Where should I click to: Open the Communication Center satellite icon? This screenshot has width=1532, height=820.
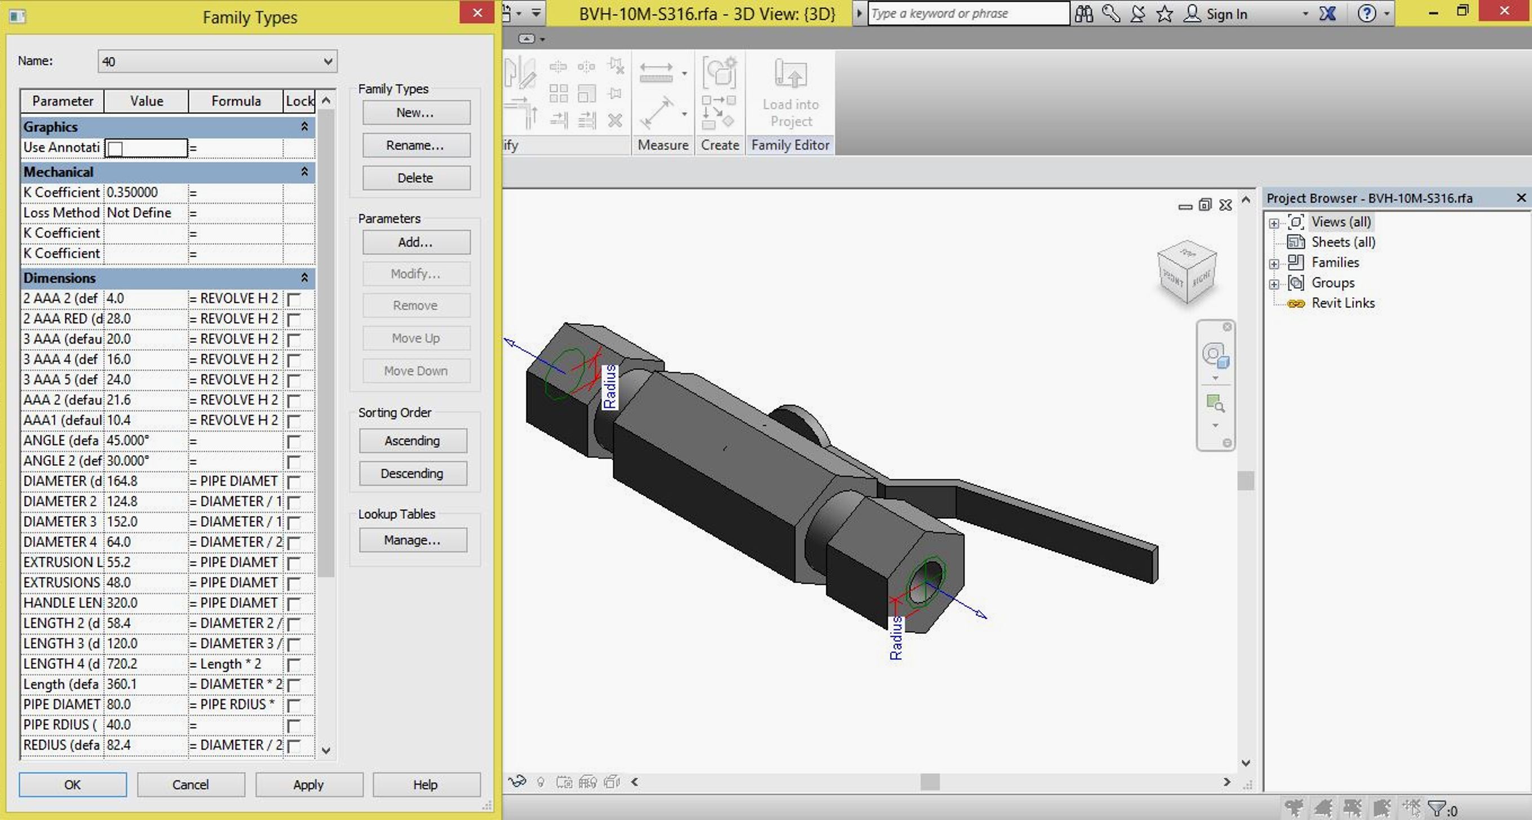click(x=1137, y=14)
